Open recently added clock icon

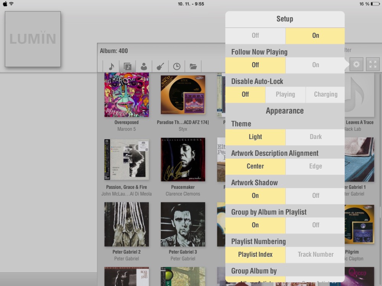176,66
